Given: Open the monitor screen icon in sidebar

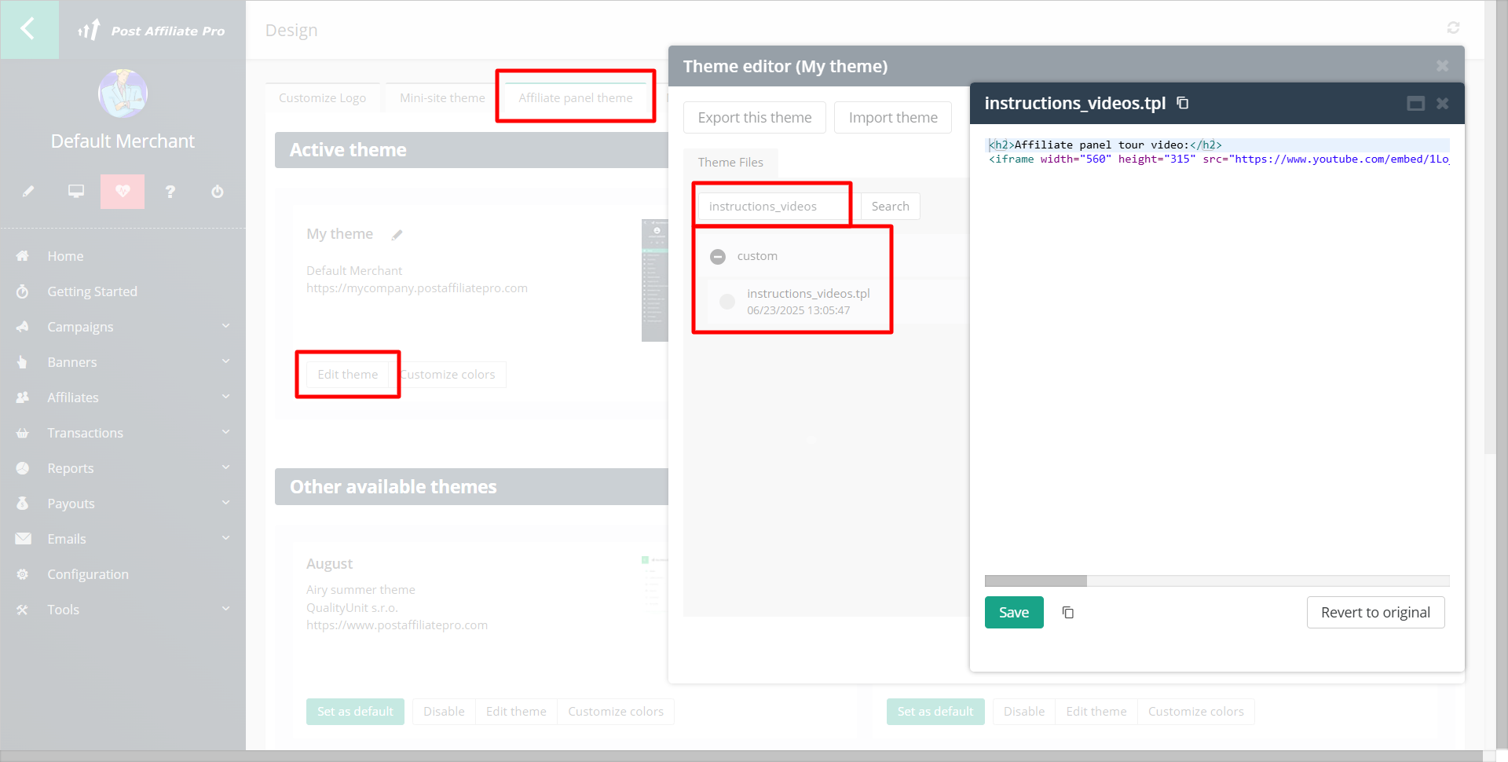Looking at the screenshot, I should coord(76,191).
